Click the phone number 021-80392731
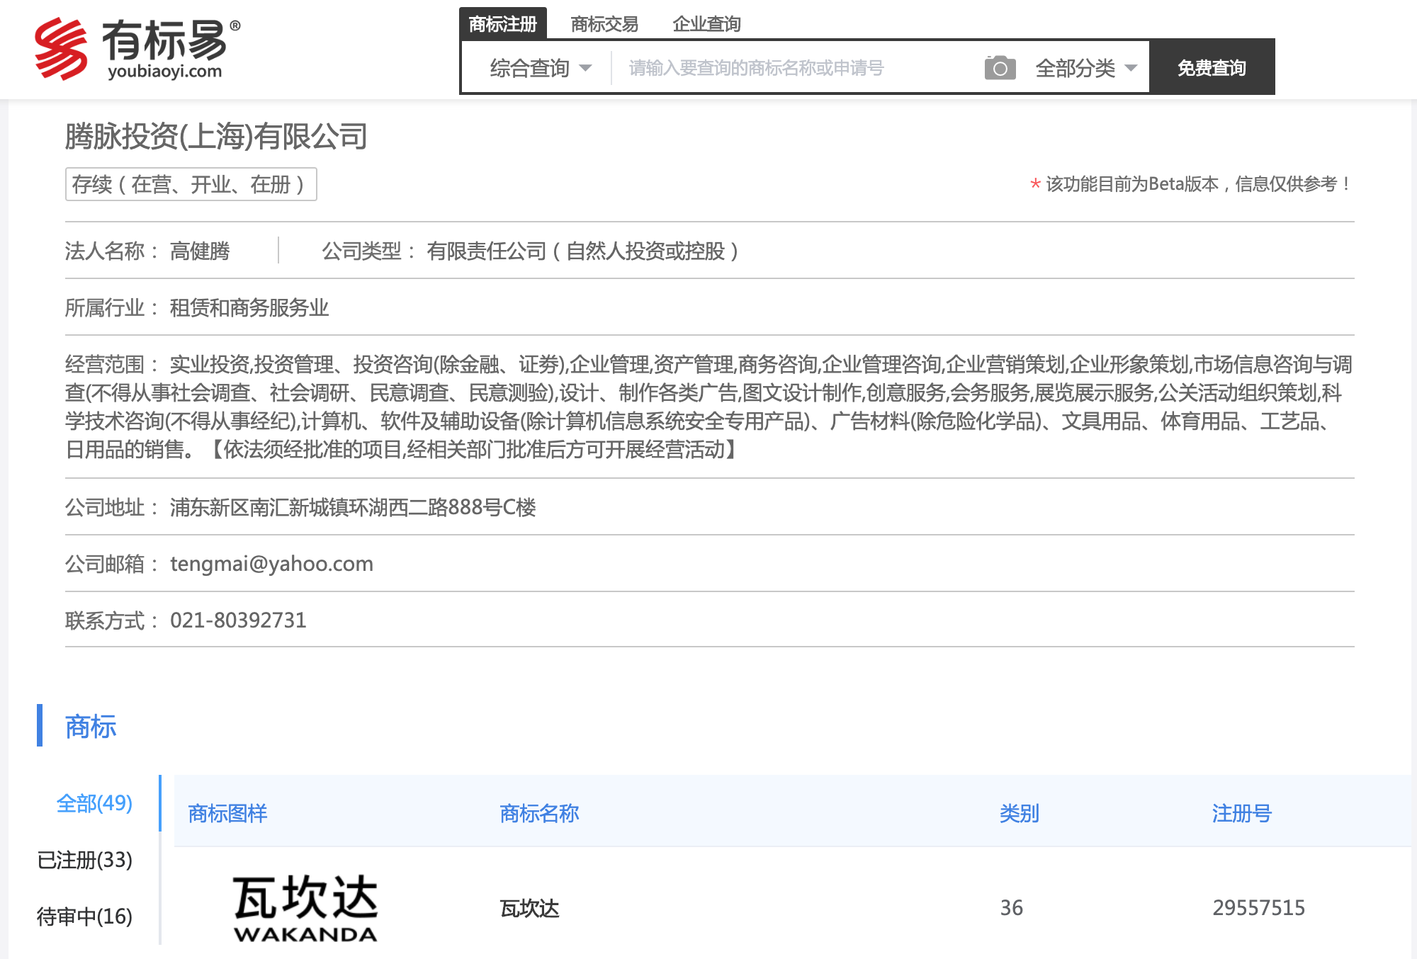 pos(238,620)
